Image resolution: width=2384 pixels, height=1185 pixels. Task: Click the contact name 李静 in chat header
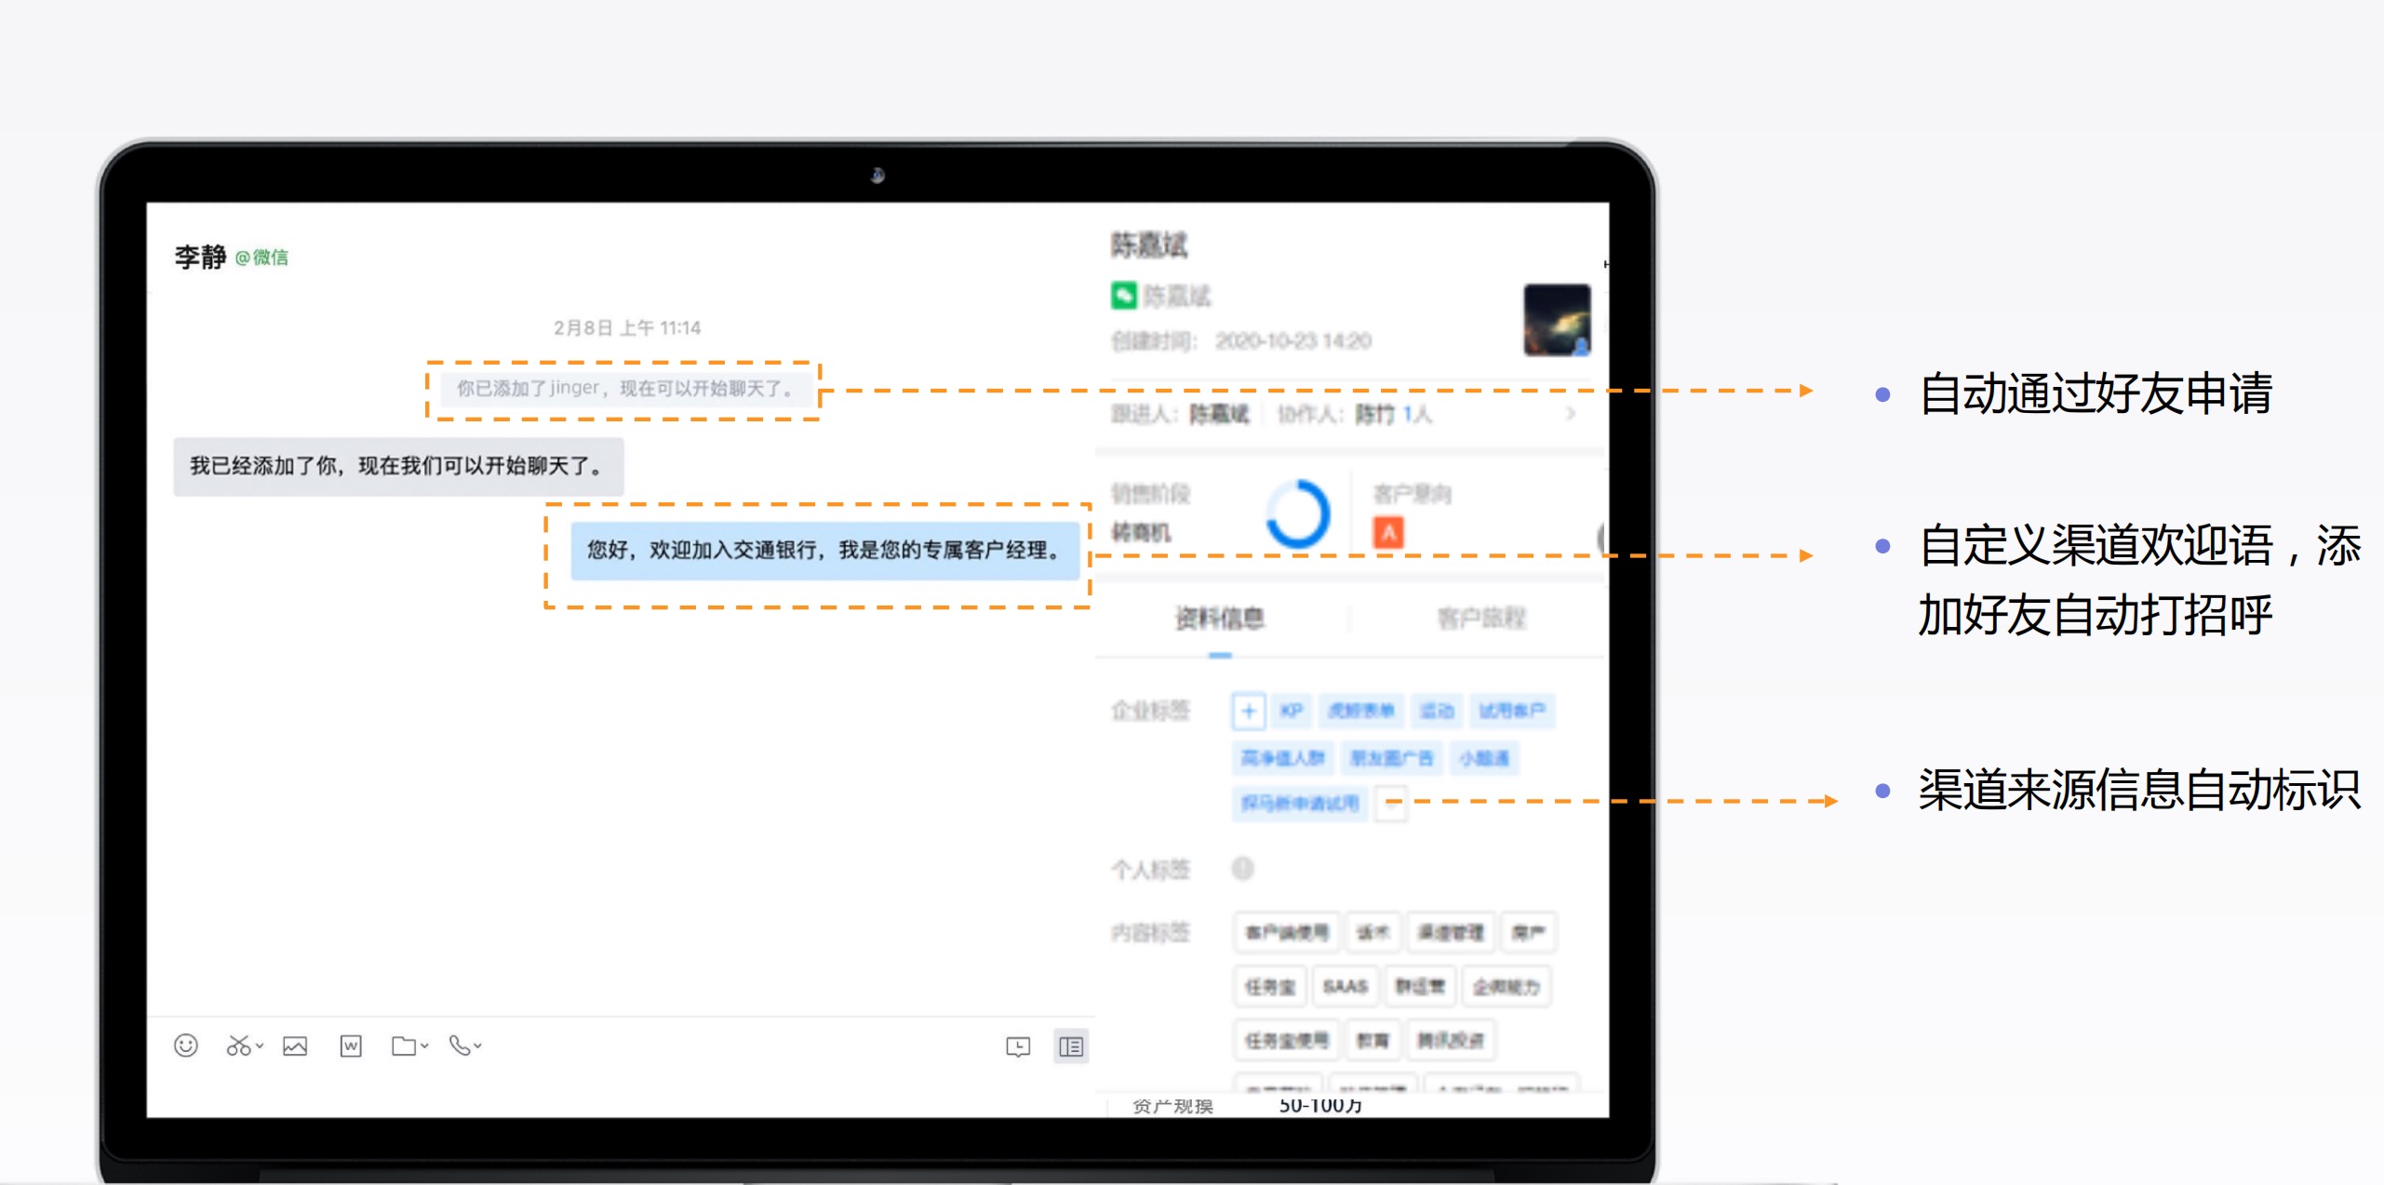pos(200,257)
